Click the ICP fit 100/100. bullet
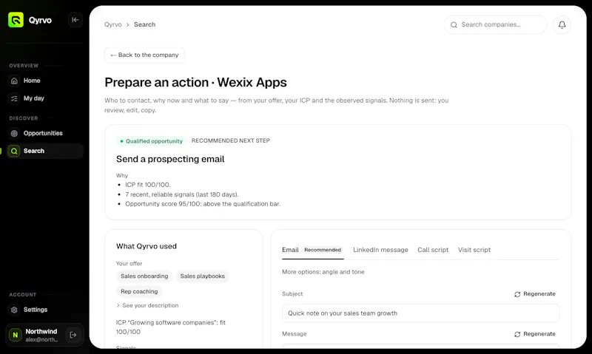Viewport: 592px width, 354px height. pos(147,185)
